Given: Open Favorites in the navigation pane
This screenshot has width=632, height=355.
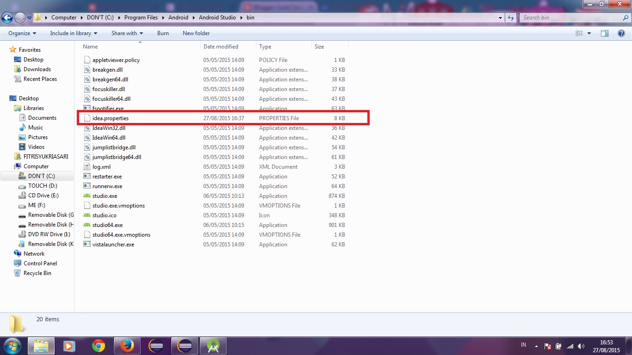Looking at the screenshot, I should [30, 50].
